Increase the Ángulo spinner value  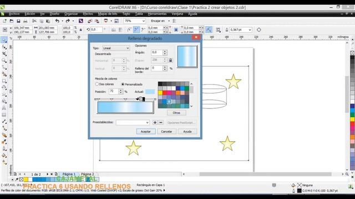click(x=165, y=51)
